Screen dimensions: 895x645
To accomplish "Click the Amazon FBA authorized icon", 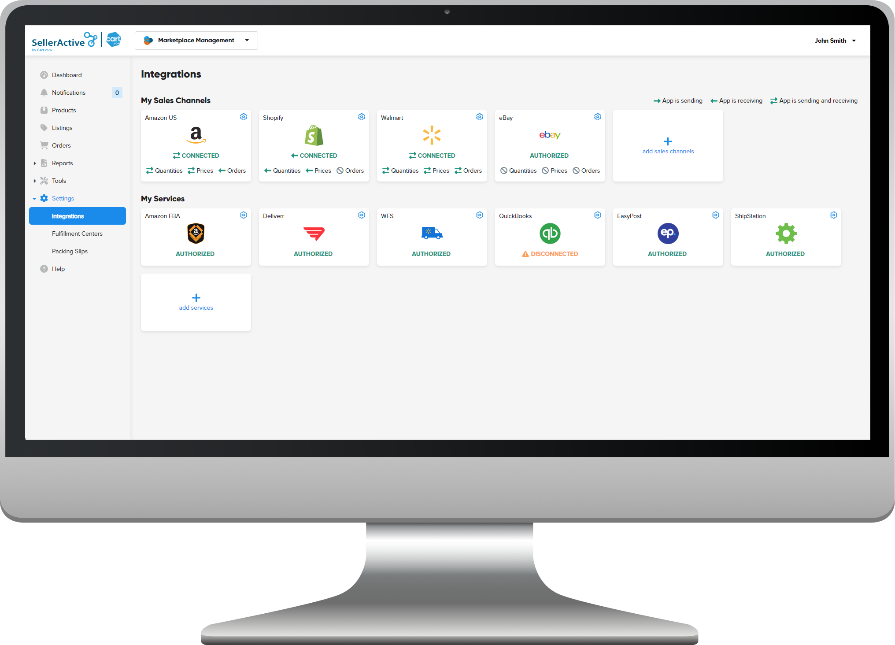I will pyautogui.click(x=195, y=234).
